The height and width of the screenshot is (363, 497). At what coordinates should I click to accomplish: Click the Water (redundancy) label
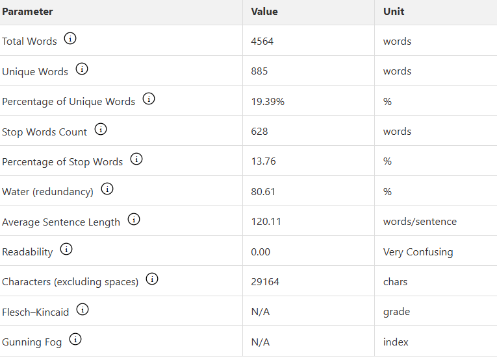pos(48,192)
